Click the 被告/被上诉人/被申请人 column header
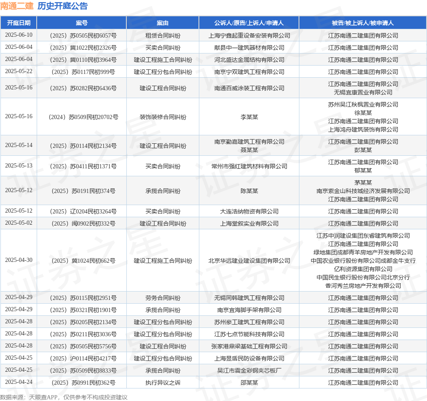Viewport: 427px width, 401px height. click(x=363, y=23)
